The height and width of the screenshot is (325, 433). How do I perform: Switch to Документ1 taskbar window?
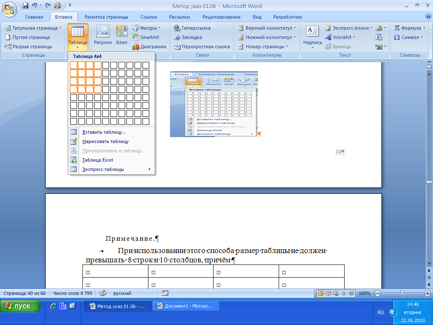click(x=186, y=306)
